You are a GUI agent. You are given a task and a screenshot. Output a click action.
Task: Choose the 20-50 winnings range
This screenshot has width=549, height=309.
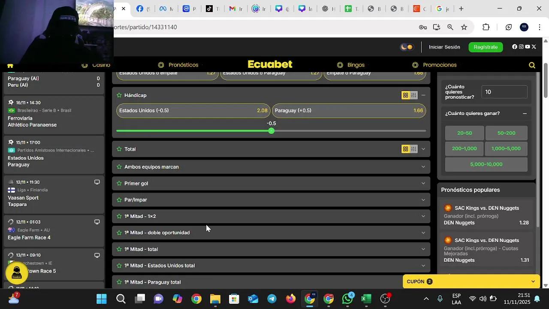pos(465,133)
